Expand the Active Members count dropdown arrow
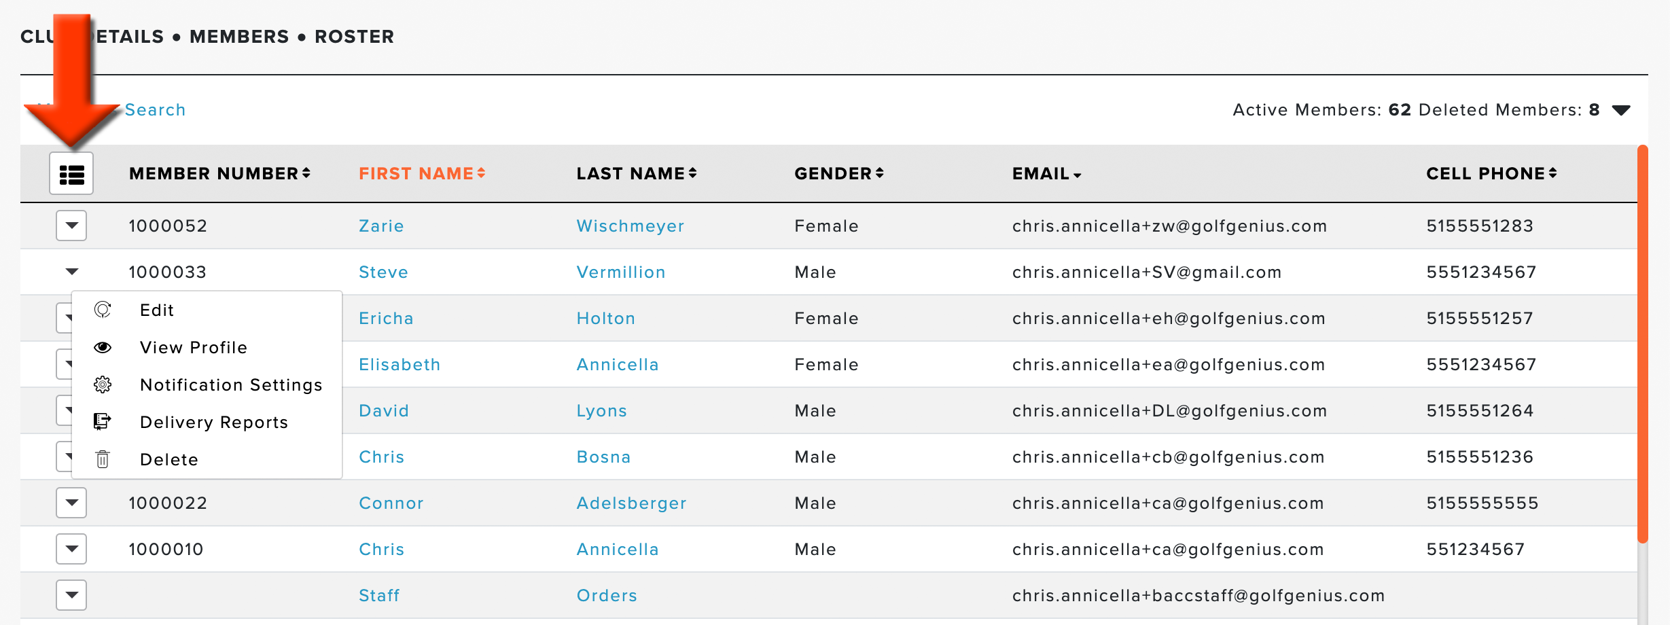Image resolution: width=1670 pixels, height=625 pixels. (1621, 110)
